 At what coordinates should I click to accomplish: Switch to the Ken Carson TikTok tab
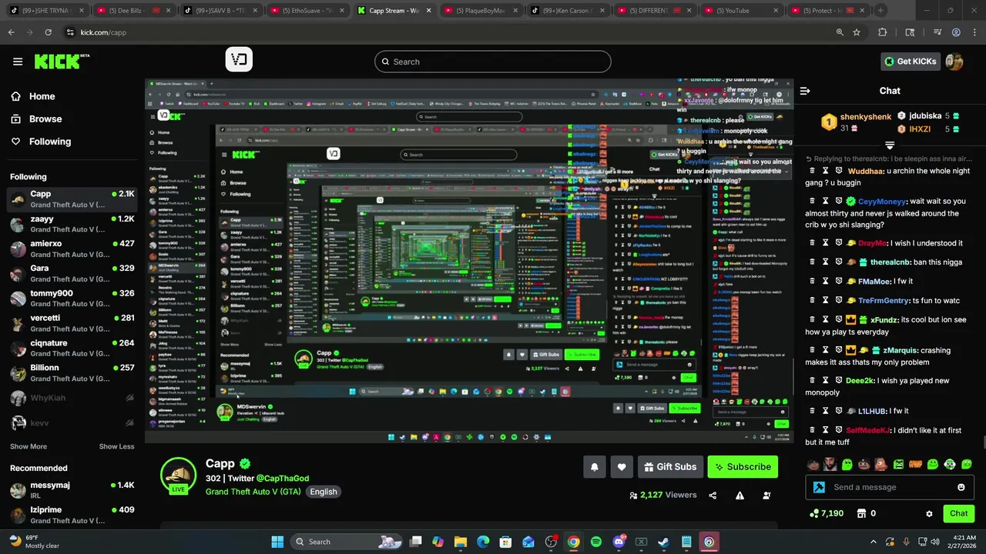point(568,11)
